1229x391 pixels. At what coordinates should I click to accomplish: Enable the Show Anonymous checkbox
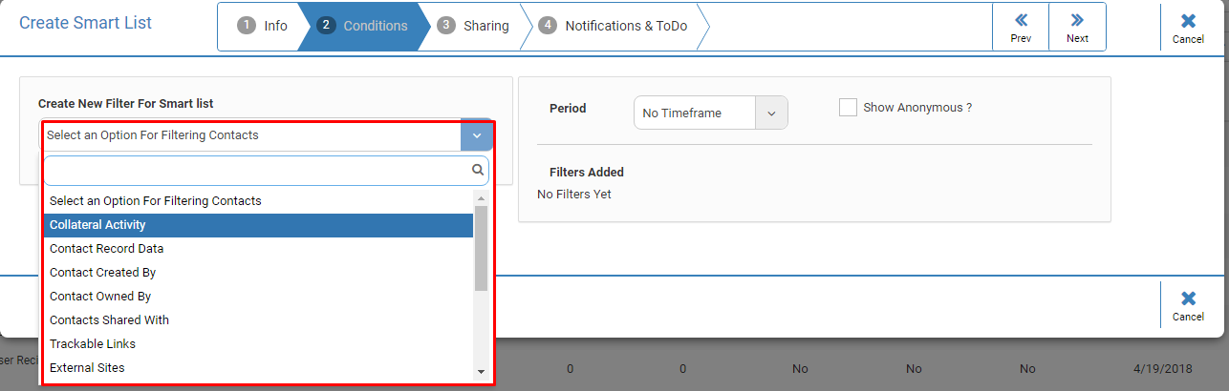point(848,108)
